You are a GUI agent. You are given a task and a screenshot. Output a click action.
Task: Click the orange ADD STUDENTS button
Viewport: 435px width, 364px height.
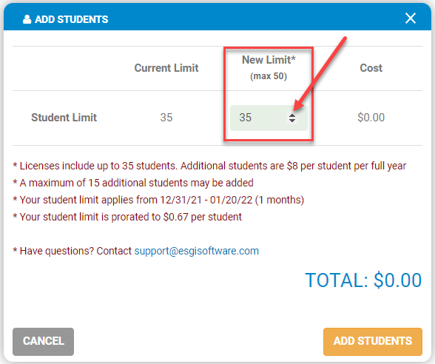(x=373, y=341)
